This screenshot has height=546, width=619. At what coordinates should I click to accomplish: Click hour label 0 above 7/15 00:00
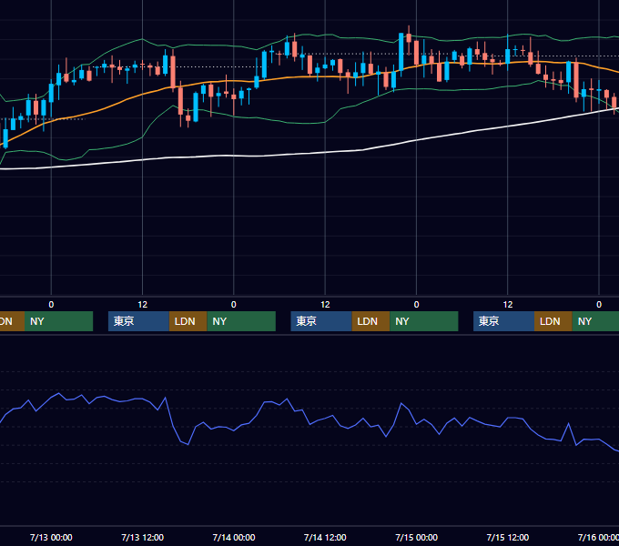click(416, 305)
